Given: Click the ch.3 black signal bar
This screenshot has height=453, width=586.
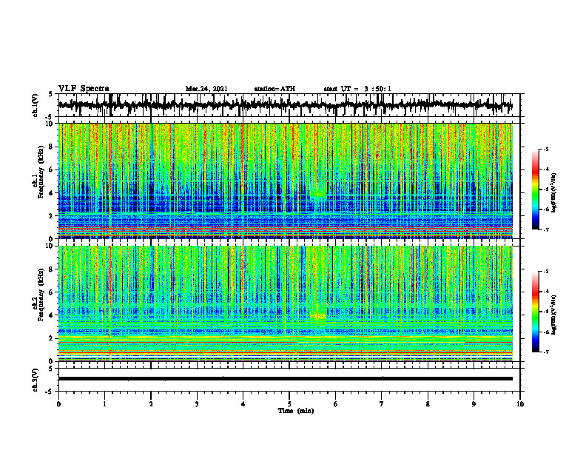Looking at the screenshot, I should coord(285,379).
